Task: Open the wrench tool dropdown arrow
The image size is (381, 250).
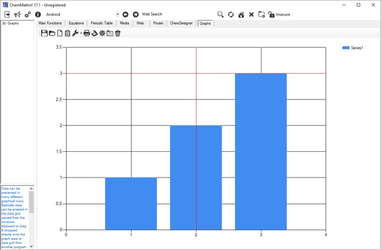Action: point(81,33)
